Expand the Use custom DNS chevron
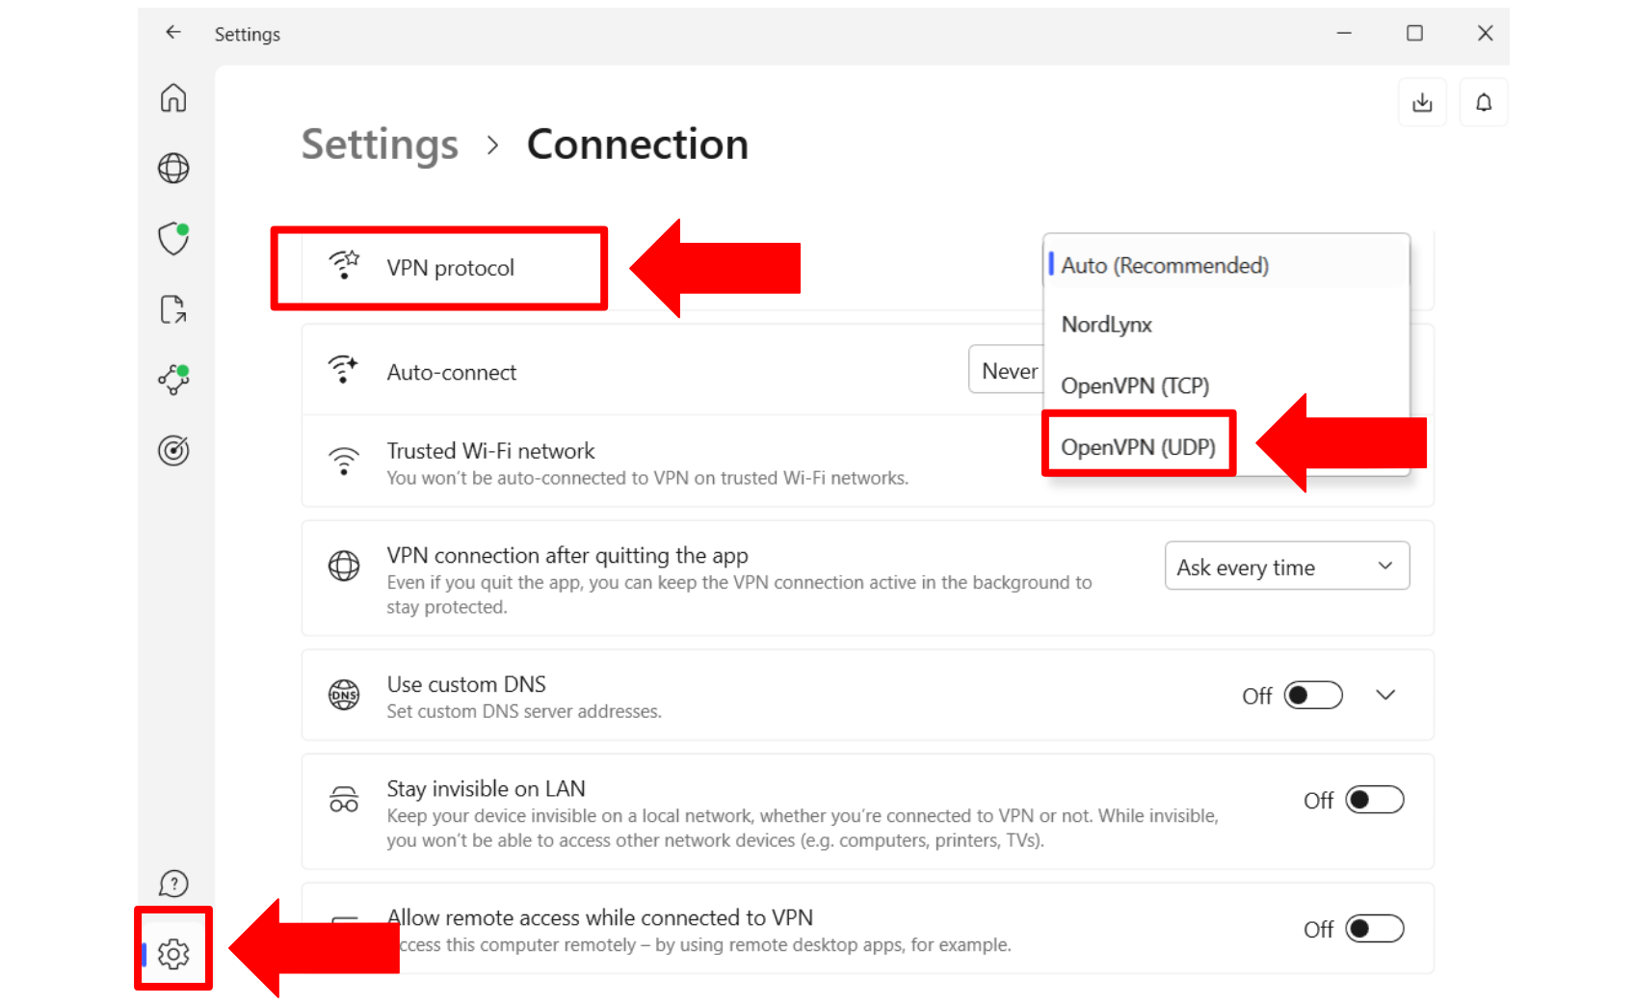This screenshot has height=1005, width=1634. click(1385, 695)
